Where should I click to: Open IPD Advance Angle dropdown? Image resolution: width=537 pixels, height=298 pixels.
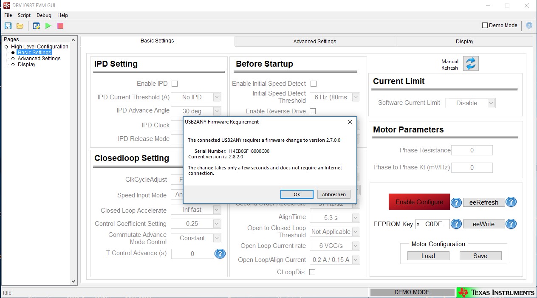point(217,111)
